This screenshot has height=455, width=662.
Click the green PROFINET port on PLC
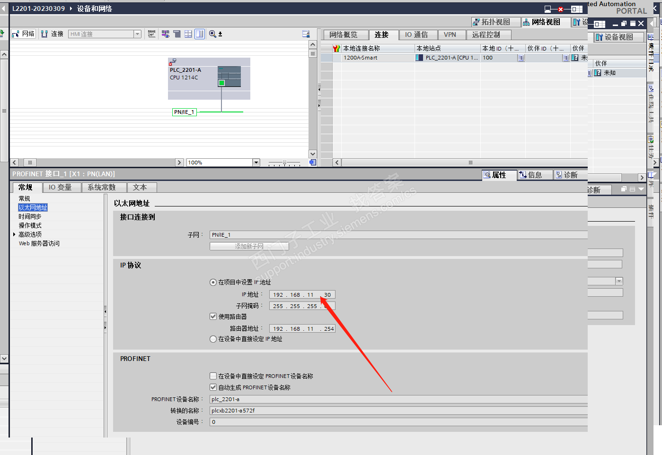[x=221, y=83]
